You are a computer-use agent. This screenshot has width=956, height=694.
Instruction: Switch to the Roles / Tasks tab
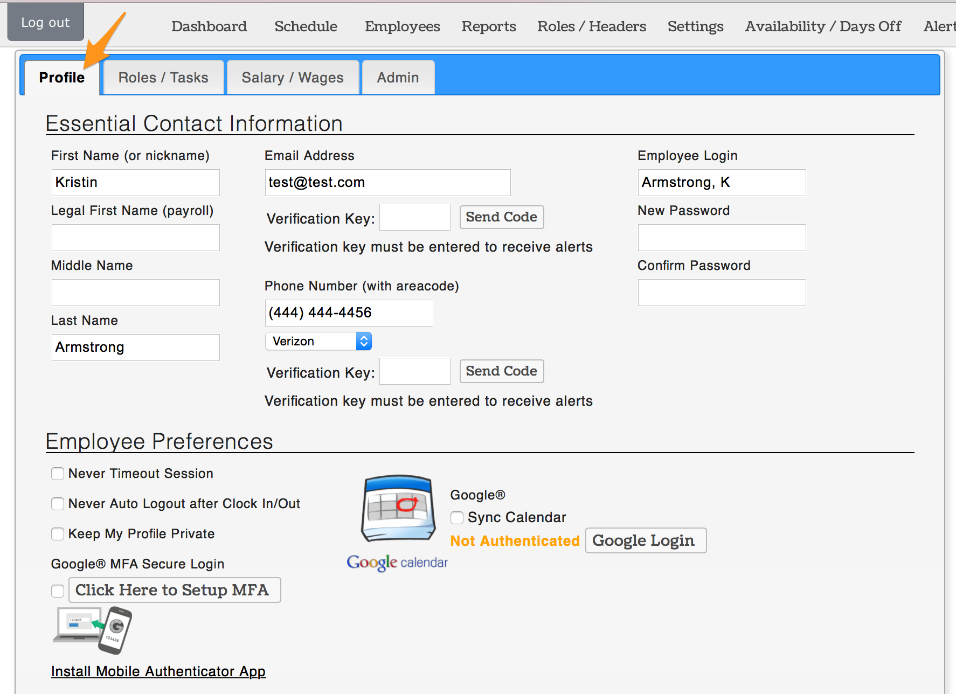tap(163, 78)
